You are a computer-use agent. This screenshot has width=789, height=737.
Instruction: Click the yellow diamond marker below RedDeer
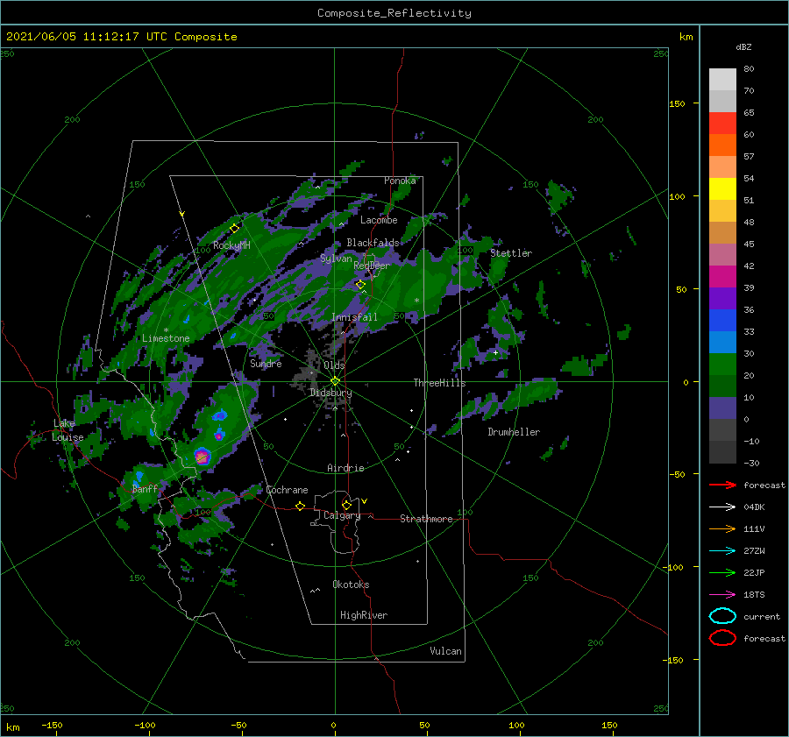tap(360, 285)
